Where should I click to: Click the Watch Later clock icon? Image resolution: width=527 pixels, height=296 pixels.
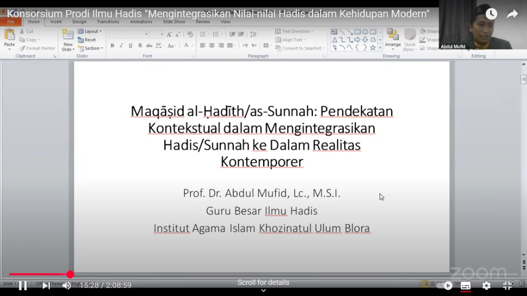(491, 14)
